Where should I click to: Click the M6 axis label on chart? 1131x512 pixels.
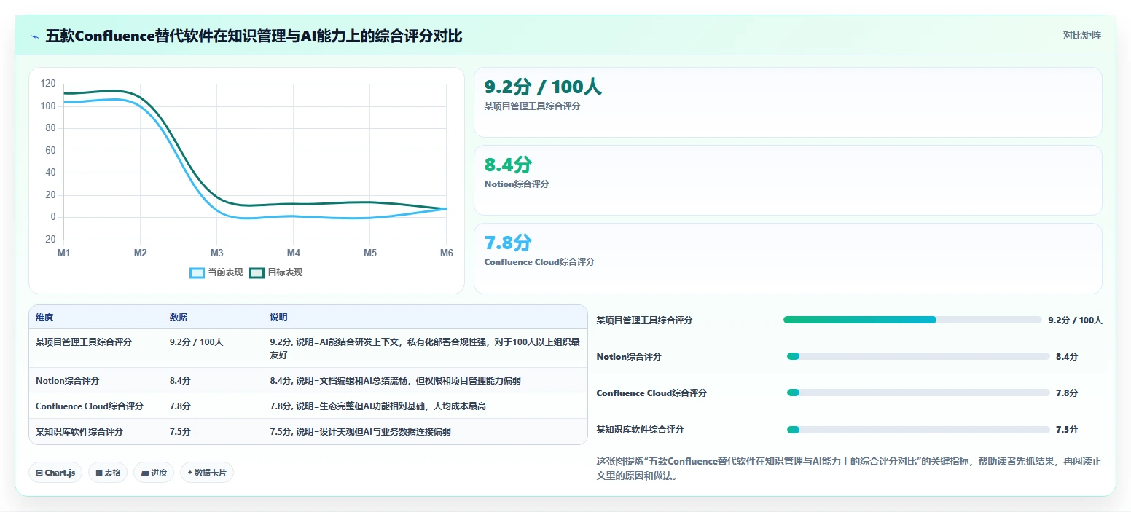(x=446, y=253)
